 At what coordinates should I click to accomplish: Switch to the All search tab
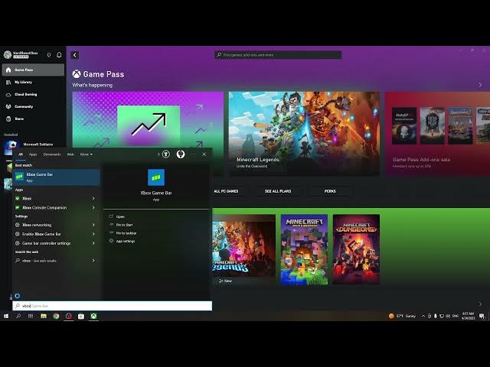(21, 154)
